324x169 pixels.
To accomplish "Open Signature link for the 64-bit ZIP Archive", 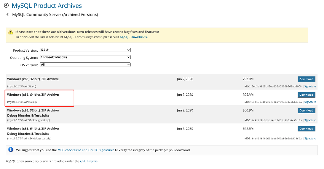I will 310,102.
